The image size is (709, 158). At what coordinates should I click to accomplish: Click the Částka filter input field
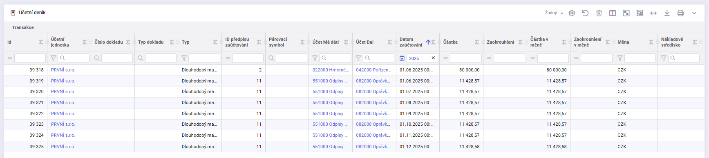click(466, 58)
